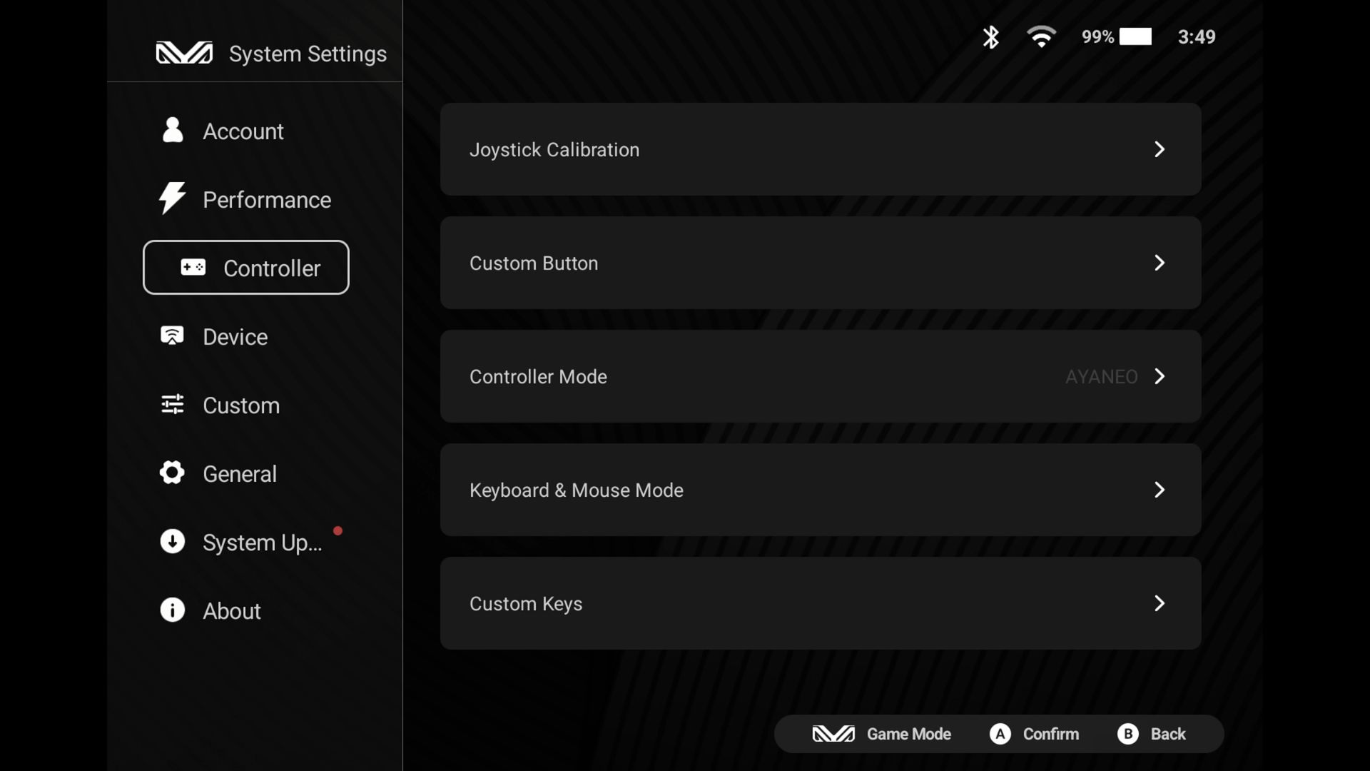Click the General gear icon
The width and height of the screenshot is (1370, 771).
point(172,473)
